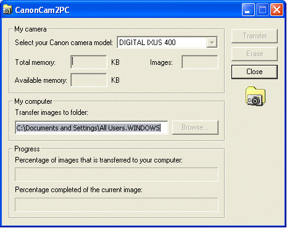Focus the Total memory field
Screen dimensions: 287x228
[x=89, y=62]
